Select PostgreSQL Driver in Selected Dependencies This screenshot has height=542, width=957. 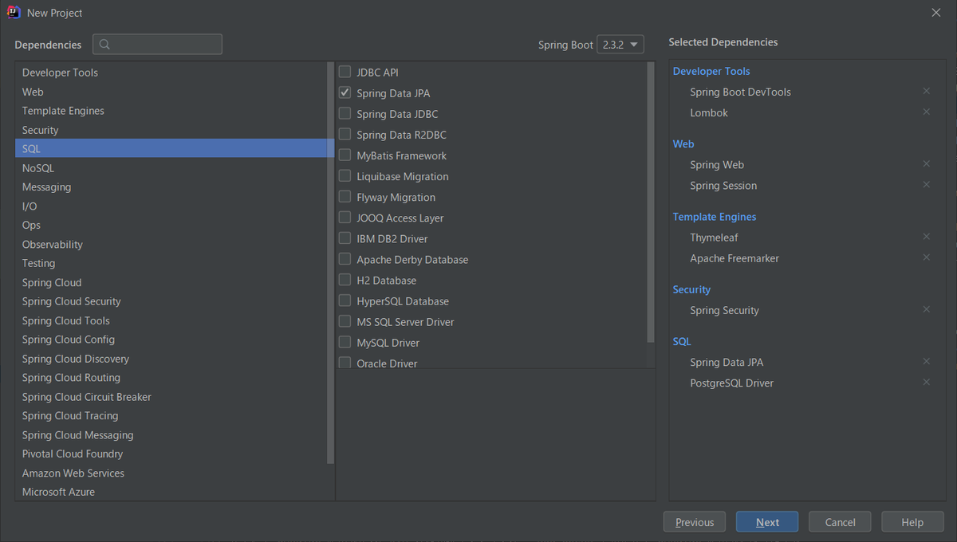point(731,383)
